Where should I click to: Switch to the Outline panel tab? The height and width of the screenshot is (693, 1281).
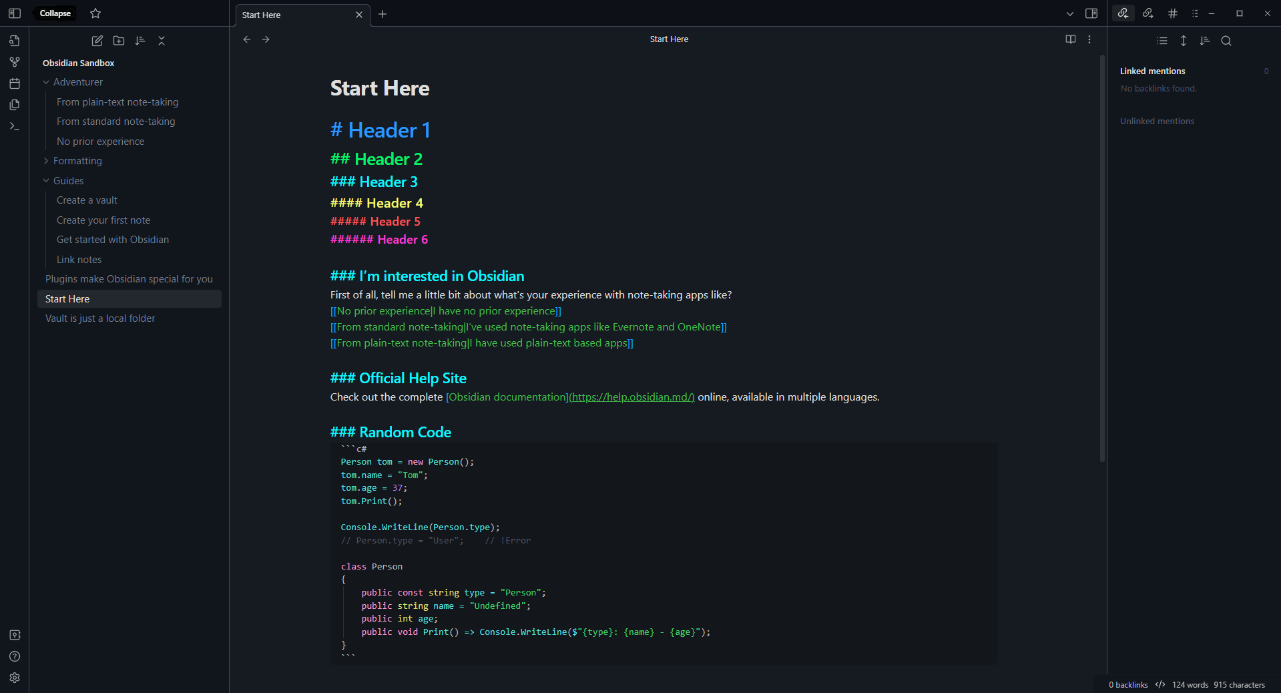(x=1195, y=13)
